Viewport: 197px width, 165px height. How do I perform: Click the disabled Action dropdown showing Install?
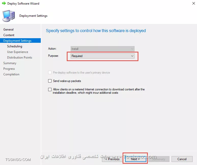(102, 49)
